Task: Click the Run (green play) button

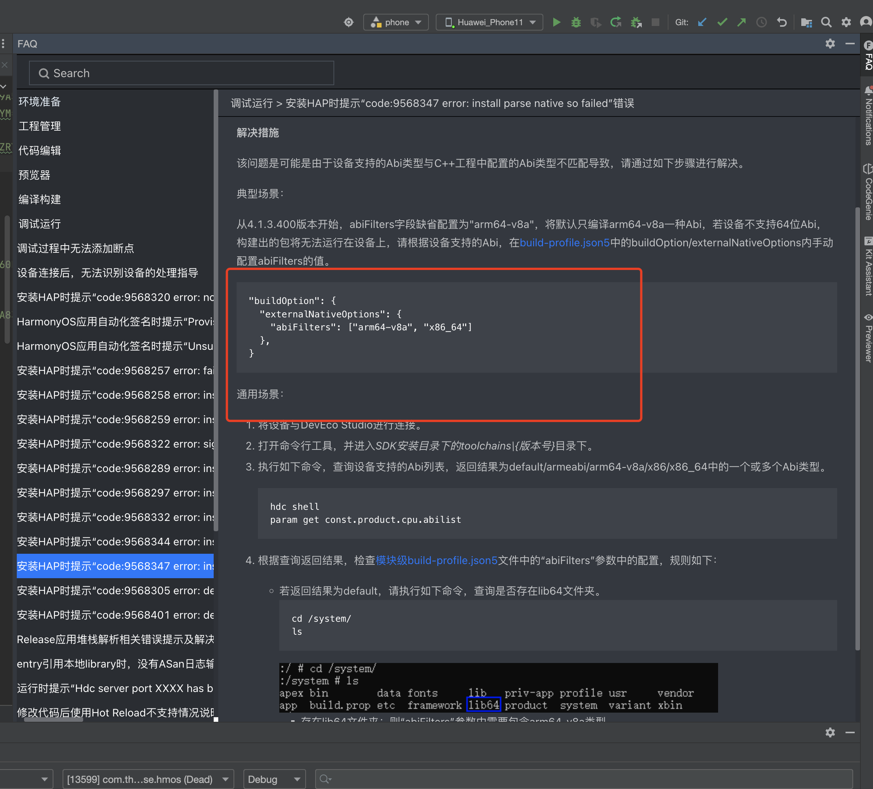Action: 556,22
